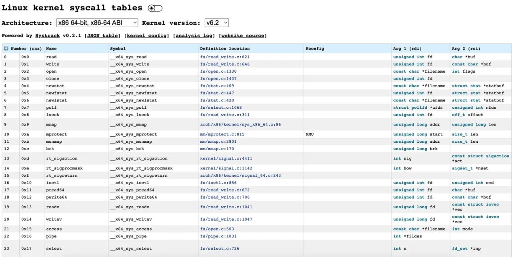Select the __x64_sys_mmap symbol text

click(128, 124)
